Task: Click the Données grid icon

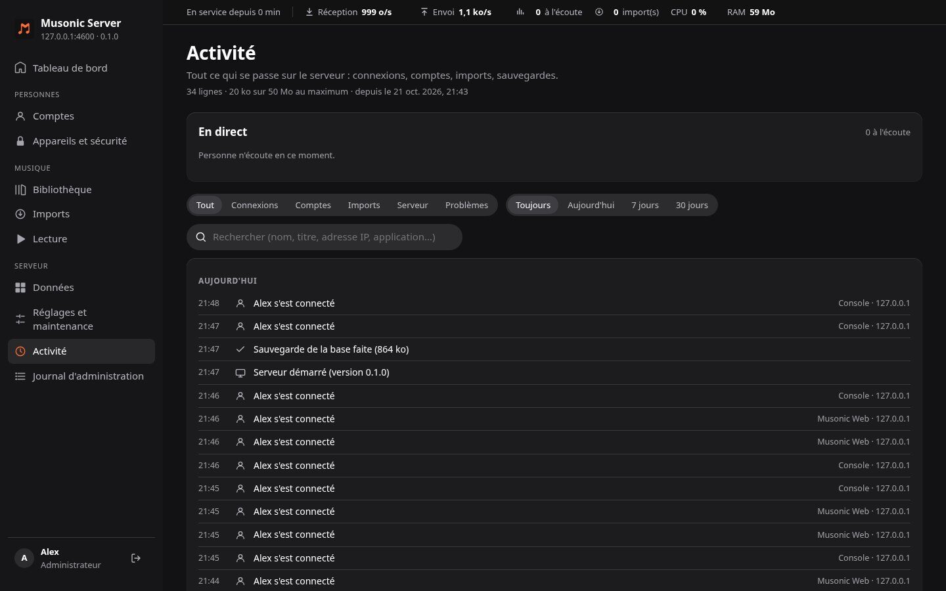Action: [x=20, y=288]
